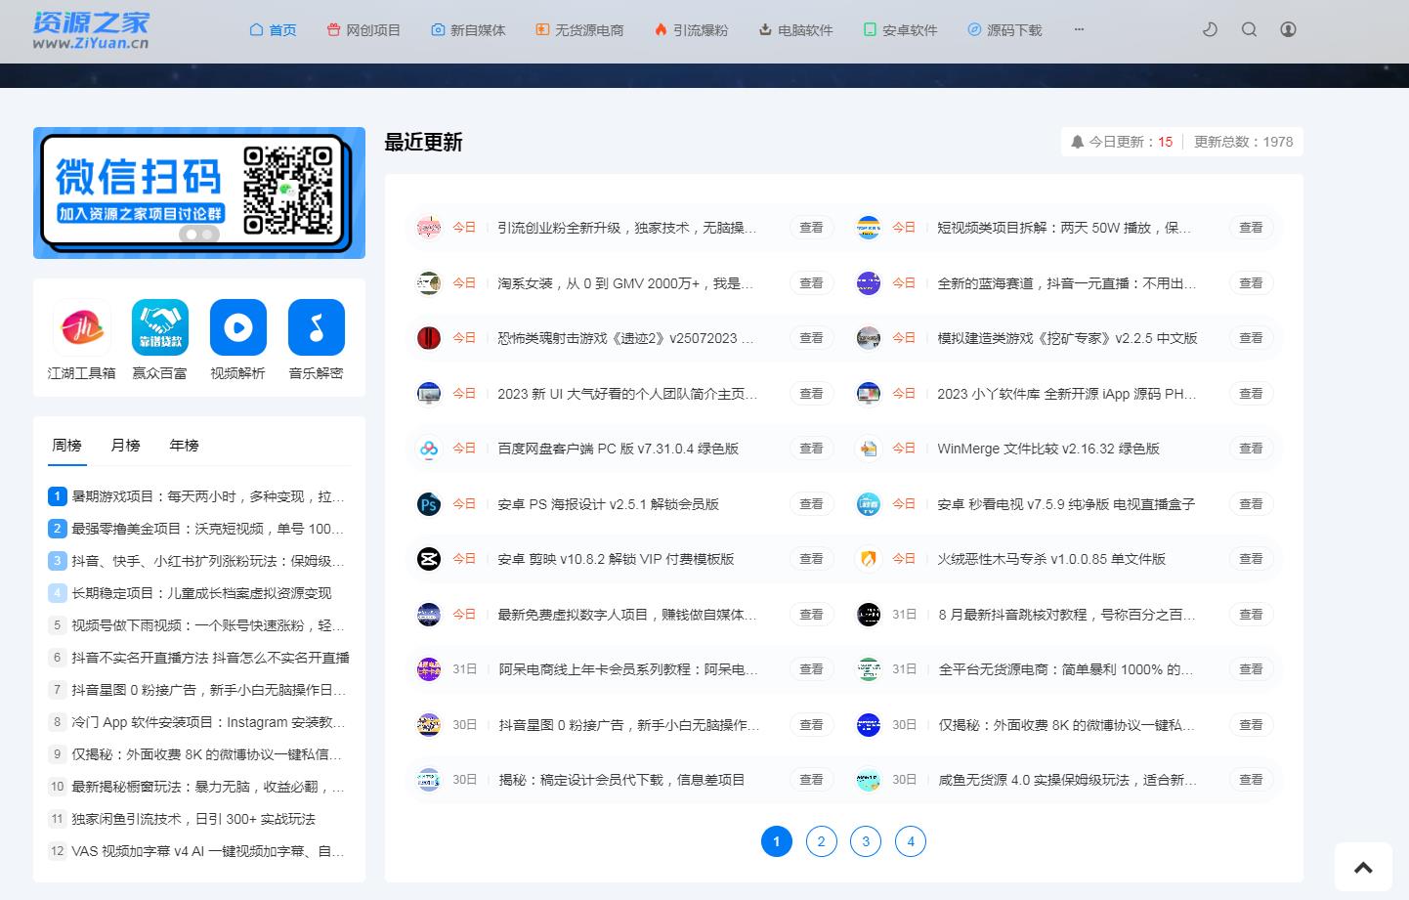Switch to the 年榜 tab

[184, 446]
